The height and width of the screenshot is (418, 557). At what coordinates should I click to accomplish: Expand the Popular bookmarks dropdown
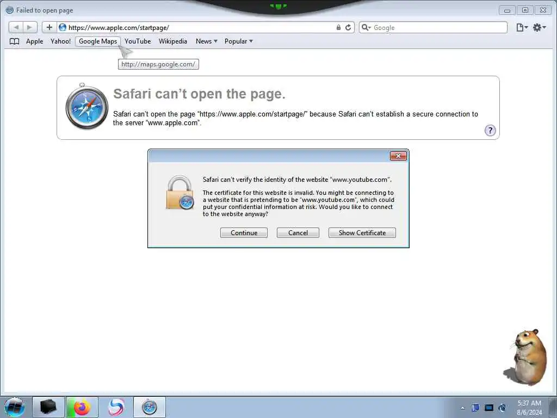[x=239, y=41]
